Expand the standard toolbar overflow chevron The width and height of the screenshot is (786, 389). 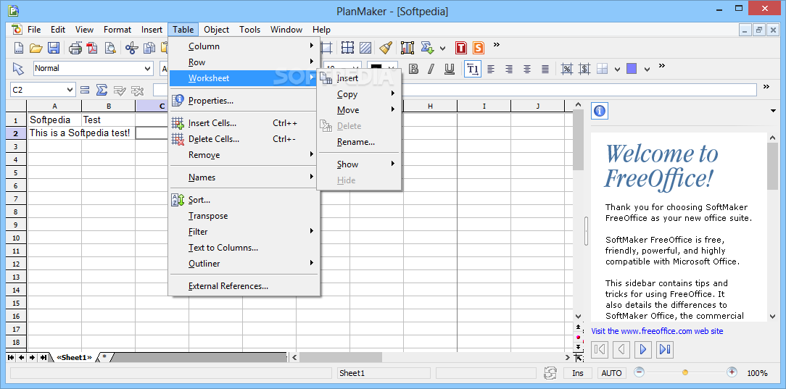497,45
